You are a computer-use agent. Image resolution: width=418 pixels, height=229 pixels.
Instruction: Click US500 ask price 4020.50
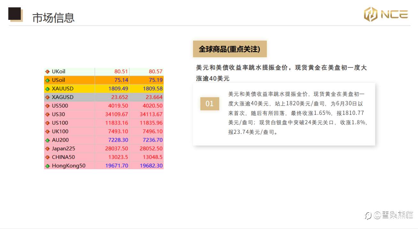(x=153, y=106)
